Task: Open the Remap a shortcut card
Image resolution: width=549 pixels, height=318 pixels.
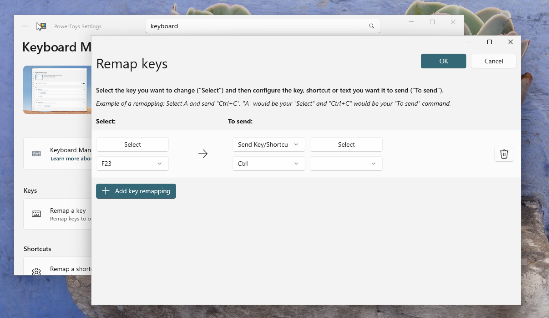Action: click(57, 266)
